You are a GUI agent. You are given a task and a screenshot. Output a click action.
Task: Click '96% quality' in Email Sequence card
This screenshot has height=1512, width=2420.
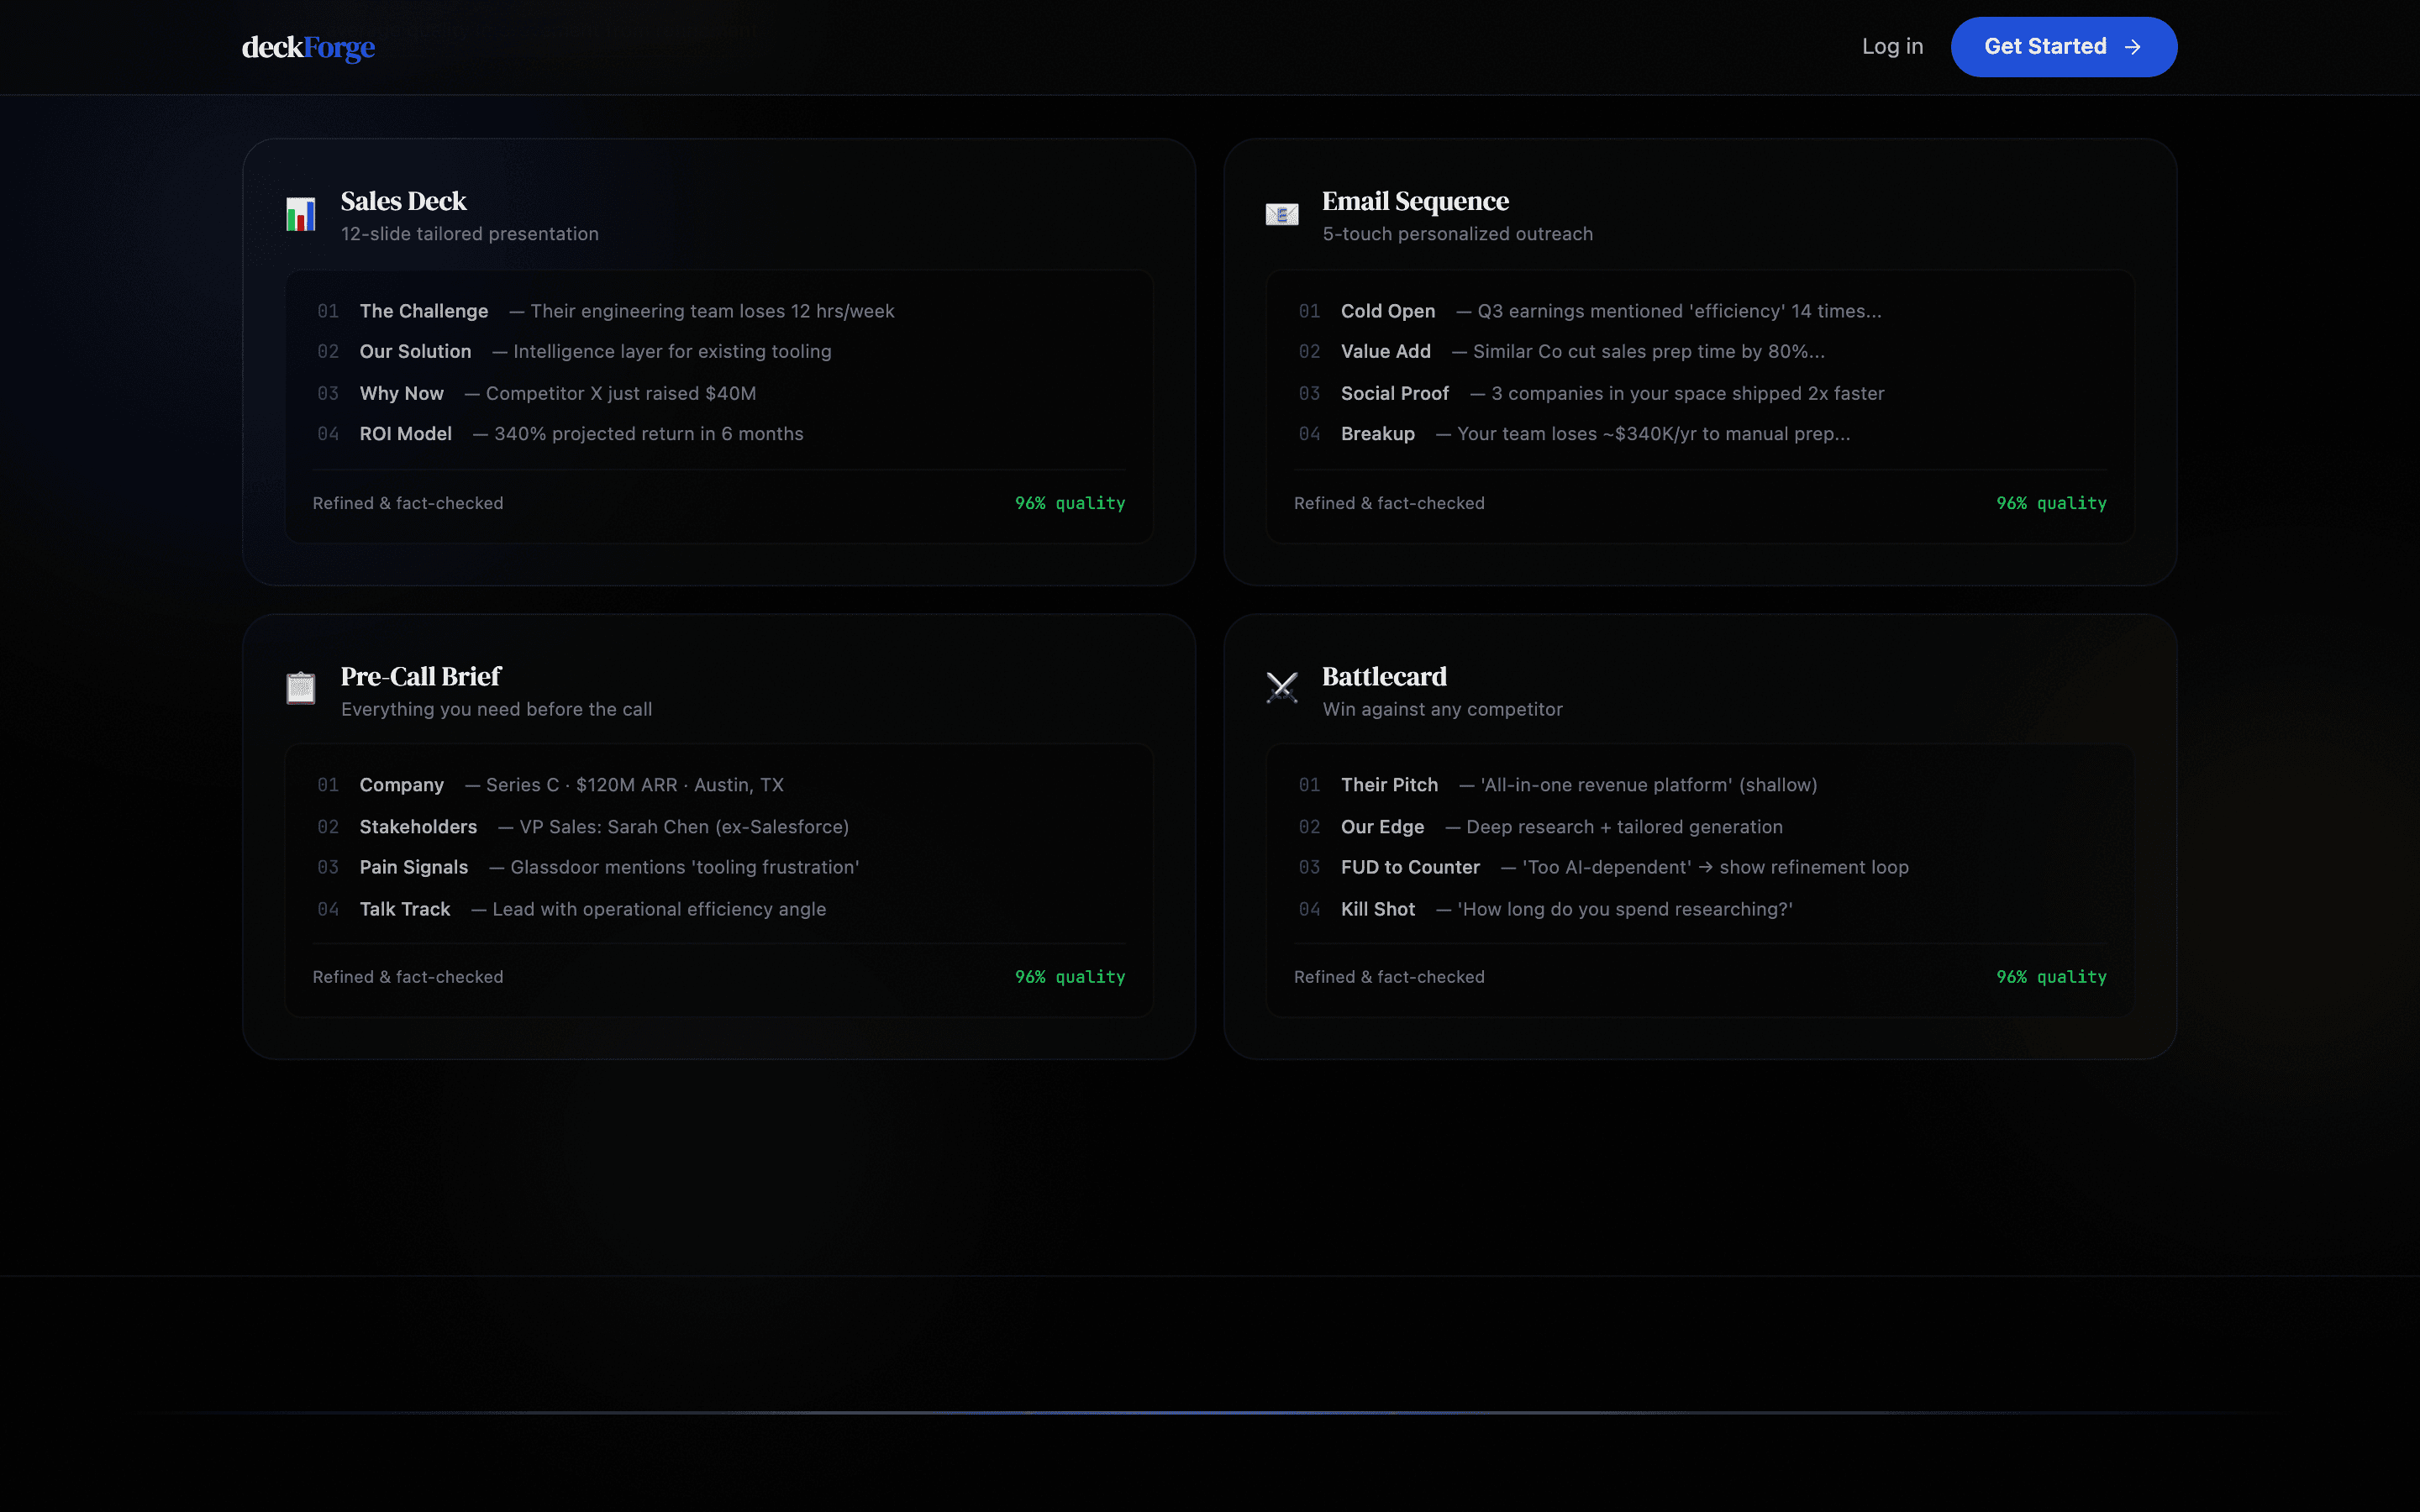2051,503
